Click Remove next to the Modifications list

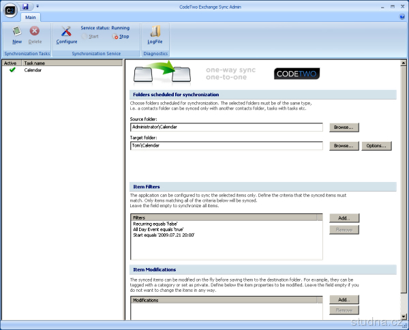(344, 310)
